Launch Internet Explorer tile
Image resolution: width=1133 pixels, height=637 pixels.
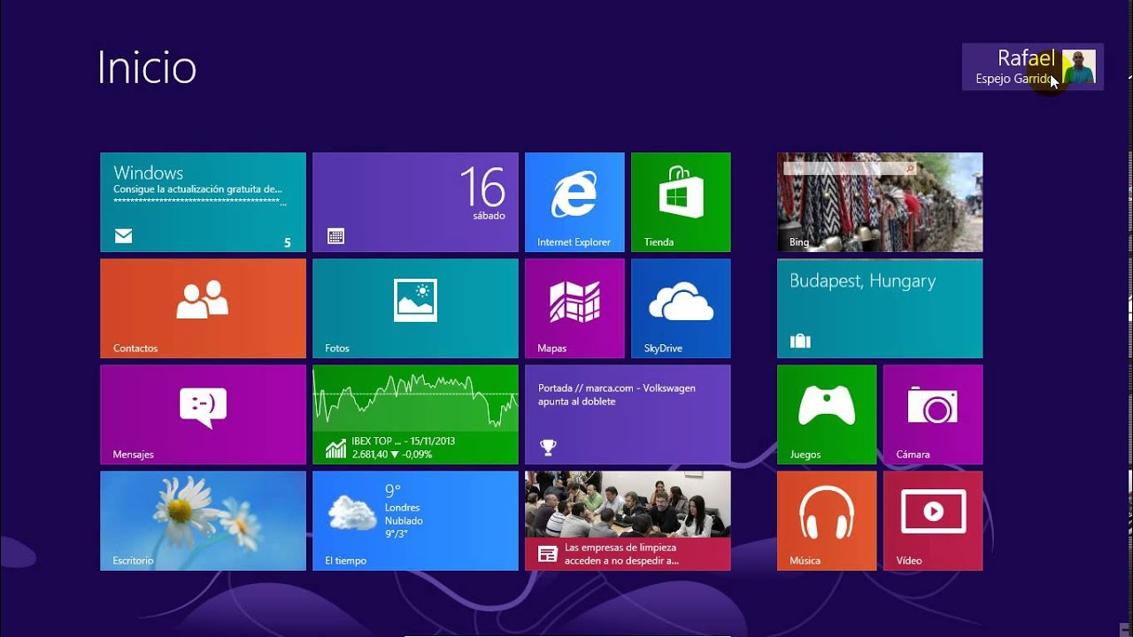[x=574, y=202]
